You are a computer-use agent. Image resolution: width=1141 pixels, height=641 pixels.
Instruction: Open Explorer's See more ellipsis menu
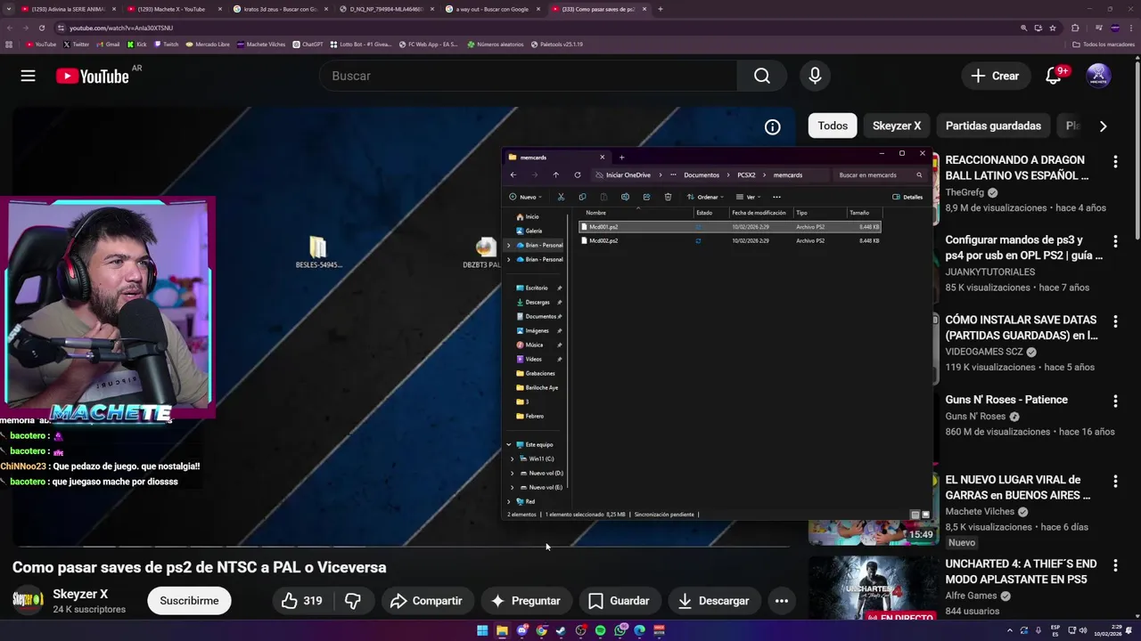[x=776, y=197]
